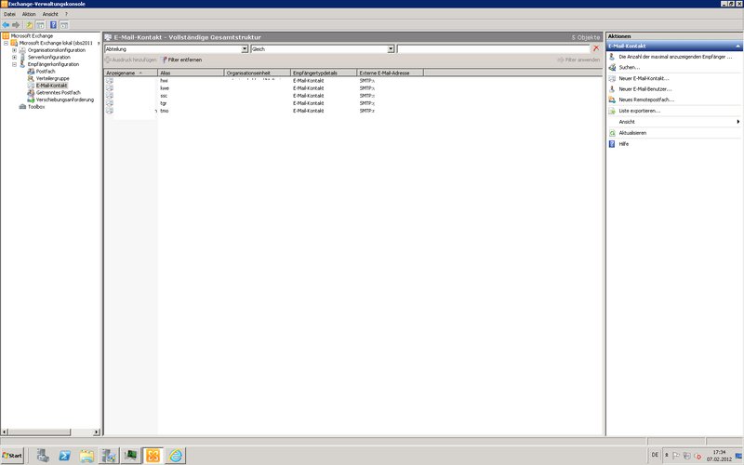Expand the Serverkonfiguration node
Image resolution: width=744 pixels, height=465 pixels.
click(x=14, y=57)
